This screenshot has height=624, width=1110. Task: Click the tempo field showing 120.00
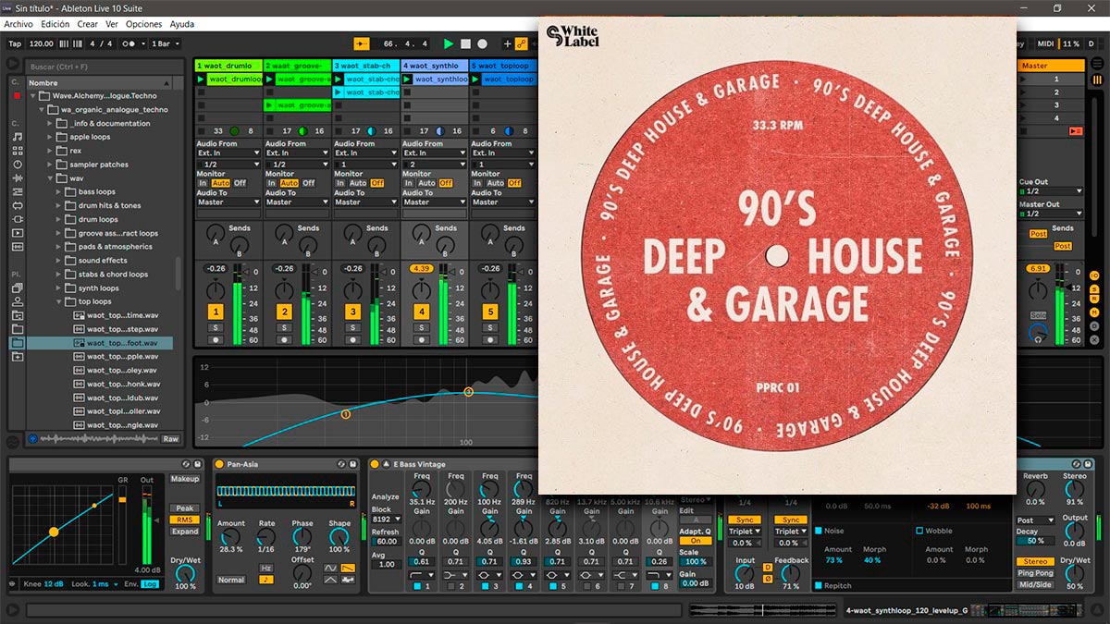[42, 43]
